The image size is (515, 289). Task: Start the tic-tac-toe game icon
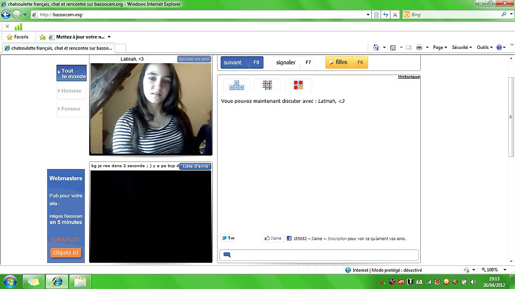(267, 85)
